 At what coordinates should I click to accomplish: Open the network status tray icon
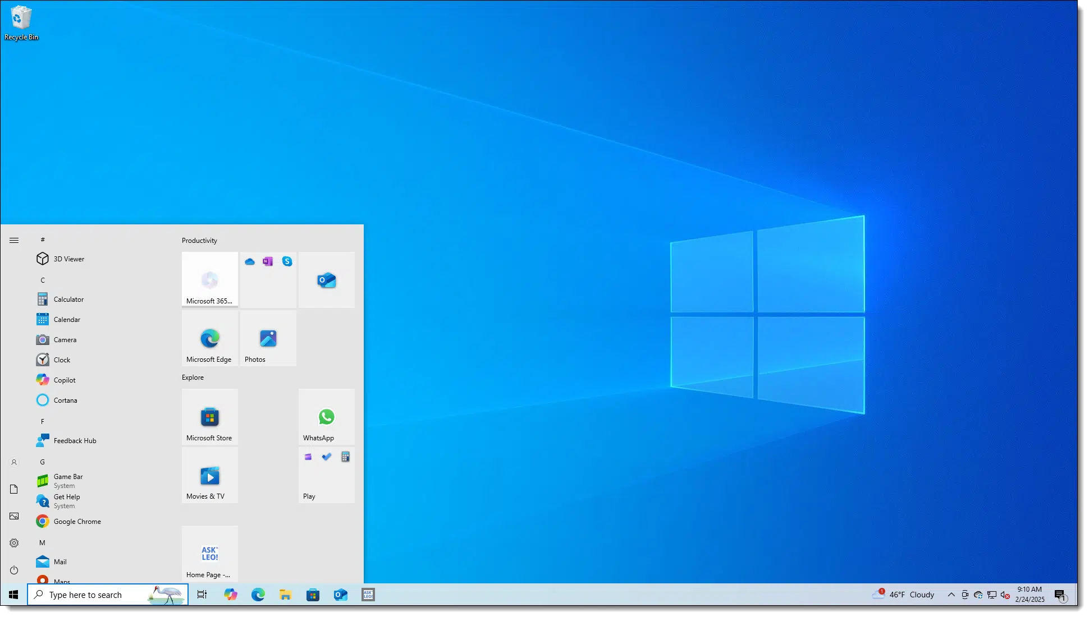click(992, 595)
